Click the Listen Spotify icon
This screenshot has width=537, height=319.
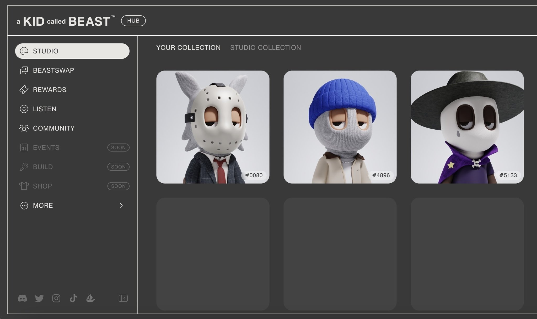coord(24,109)
